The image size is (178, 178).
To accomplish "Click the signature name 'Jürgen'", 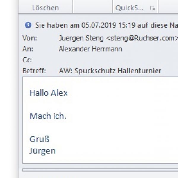I will 42,151.
